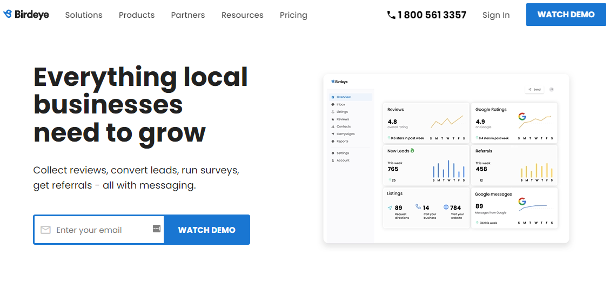Click the phone icon beside 1 800 561 3357

click(x=391, y=15)
